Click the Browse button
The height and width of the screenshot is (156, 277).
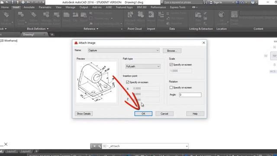tap(172, 51)
